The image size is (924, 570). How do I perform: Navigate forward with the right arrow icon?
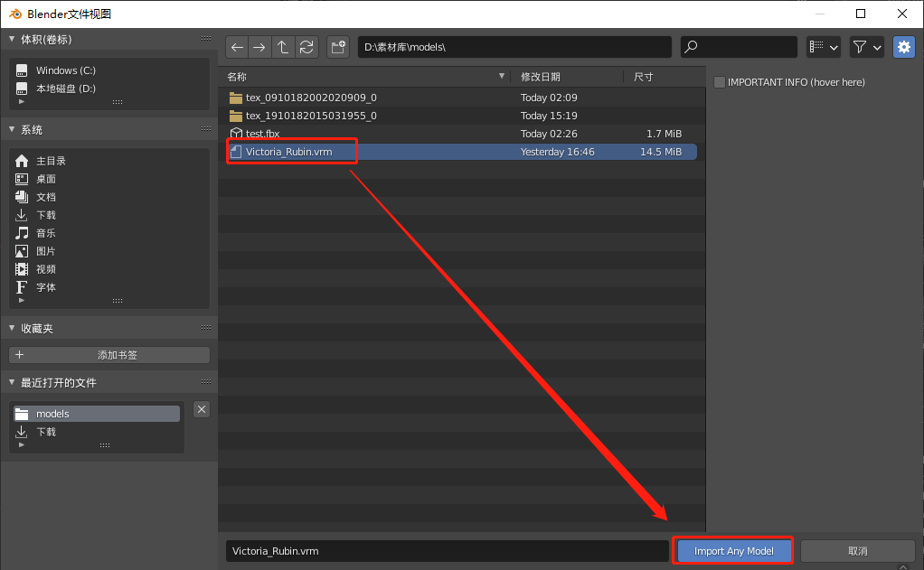pos(259,47)
